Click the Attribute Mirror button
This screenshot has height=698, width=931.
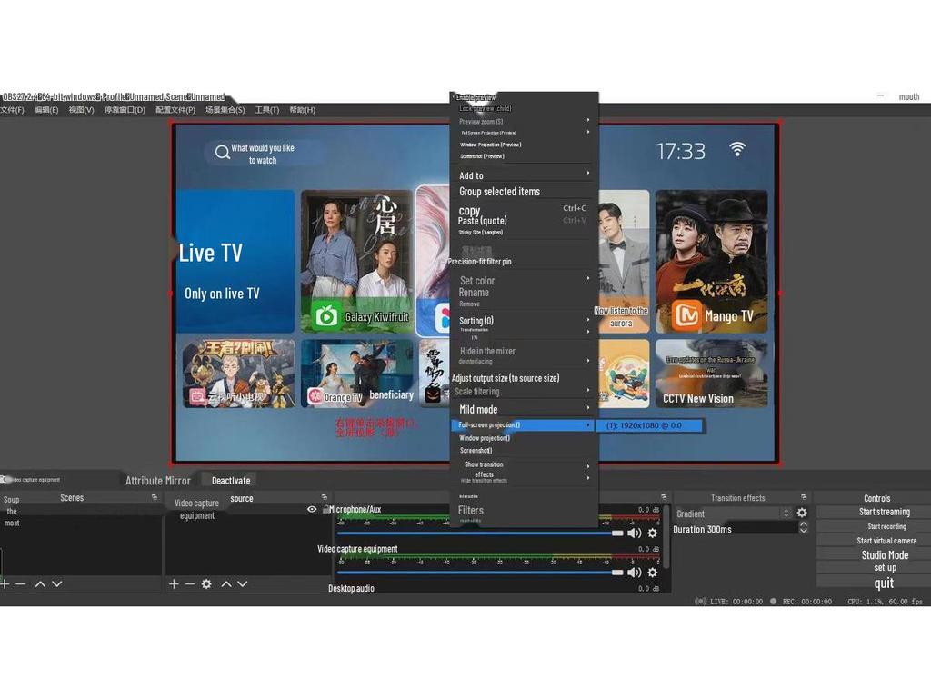158,481
